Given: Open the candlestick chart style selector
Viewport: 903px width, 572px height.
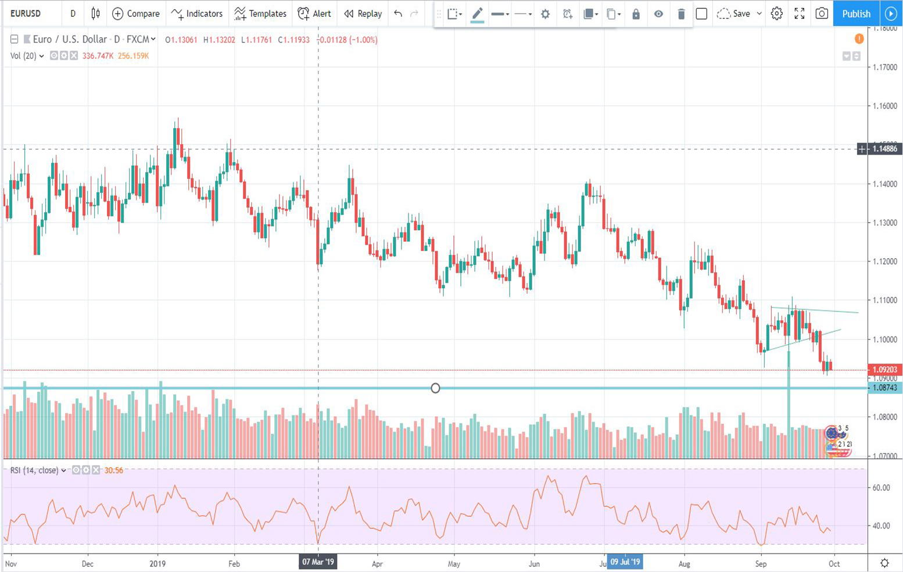Looking at the screenshot, I should pos(95,13).
